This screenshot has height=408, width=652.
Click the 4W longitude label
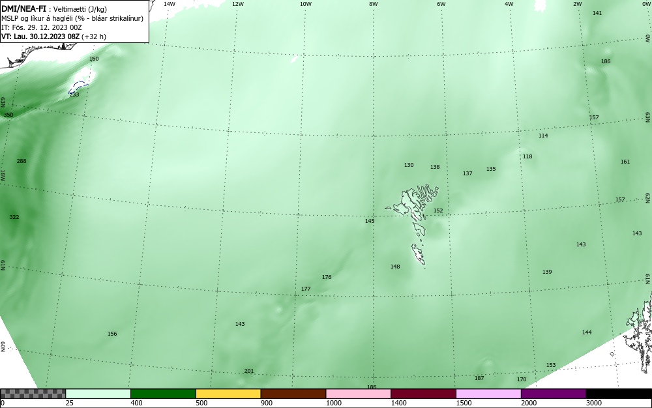tap(509, 4)
